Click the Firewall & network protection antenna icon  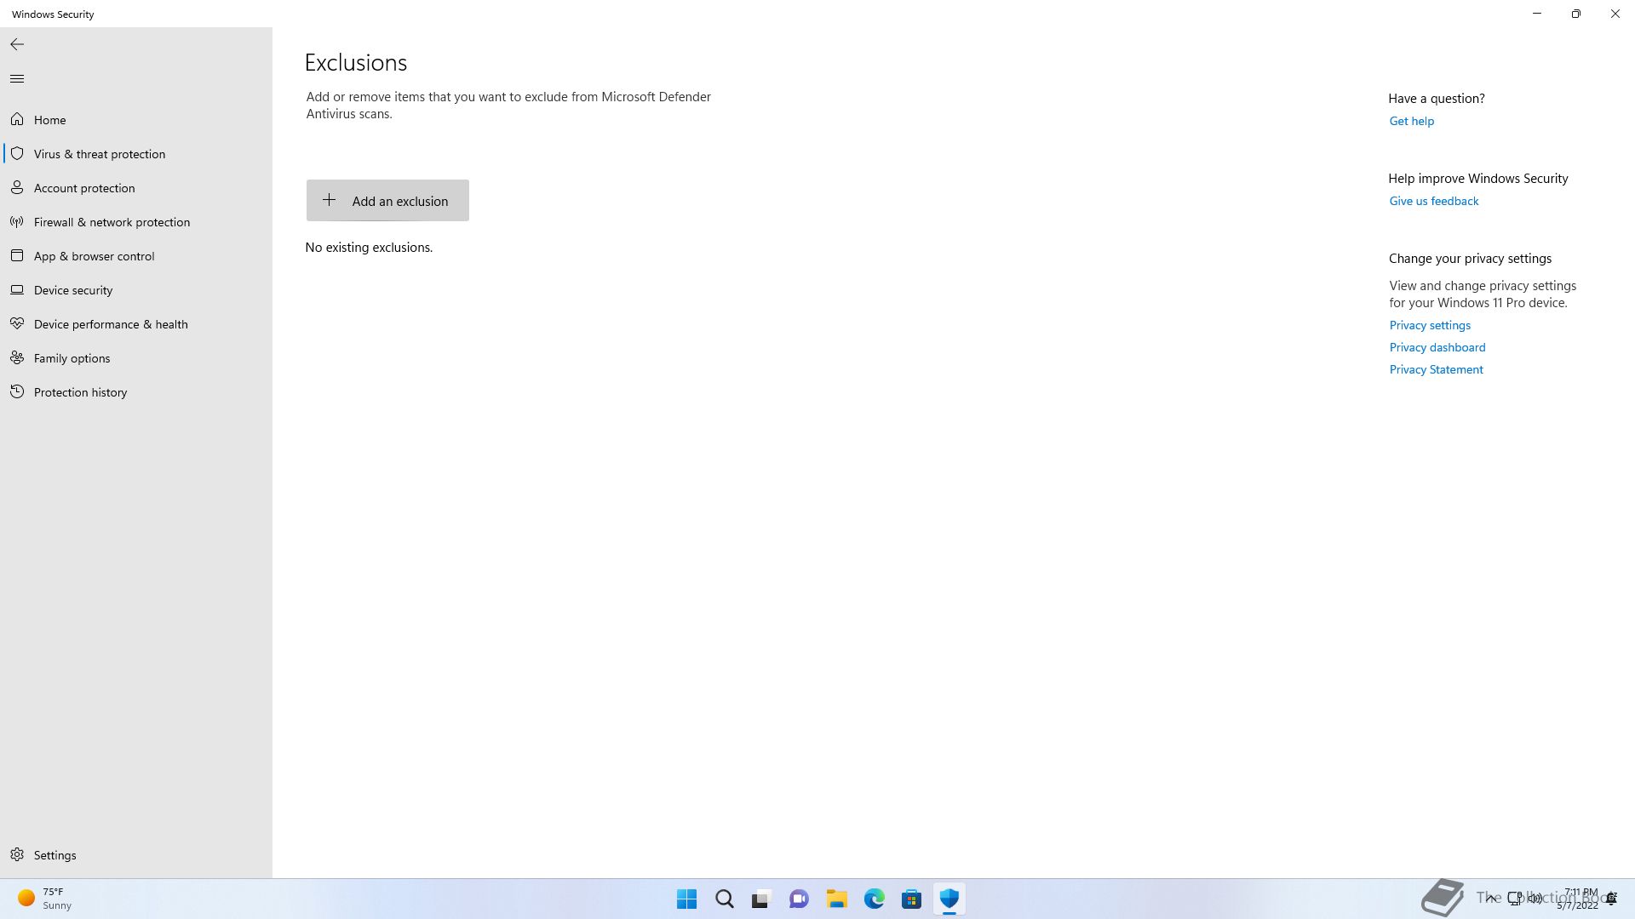click(17, 222)
